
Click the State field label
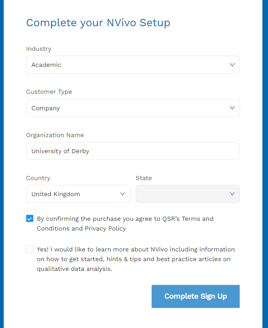[x=144, y=178]
